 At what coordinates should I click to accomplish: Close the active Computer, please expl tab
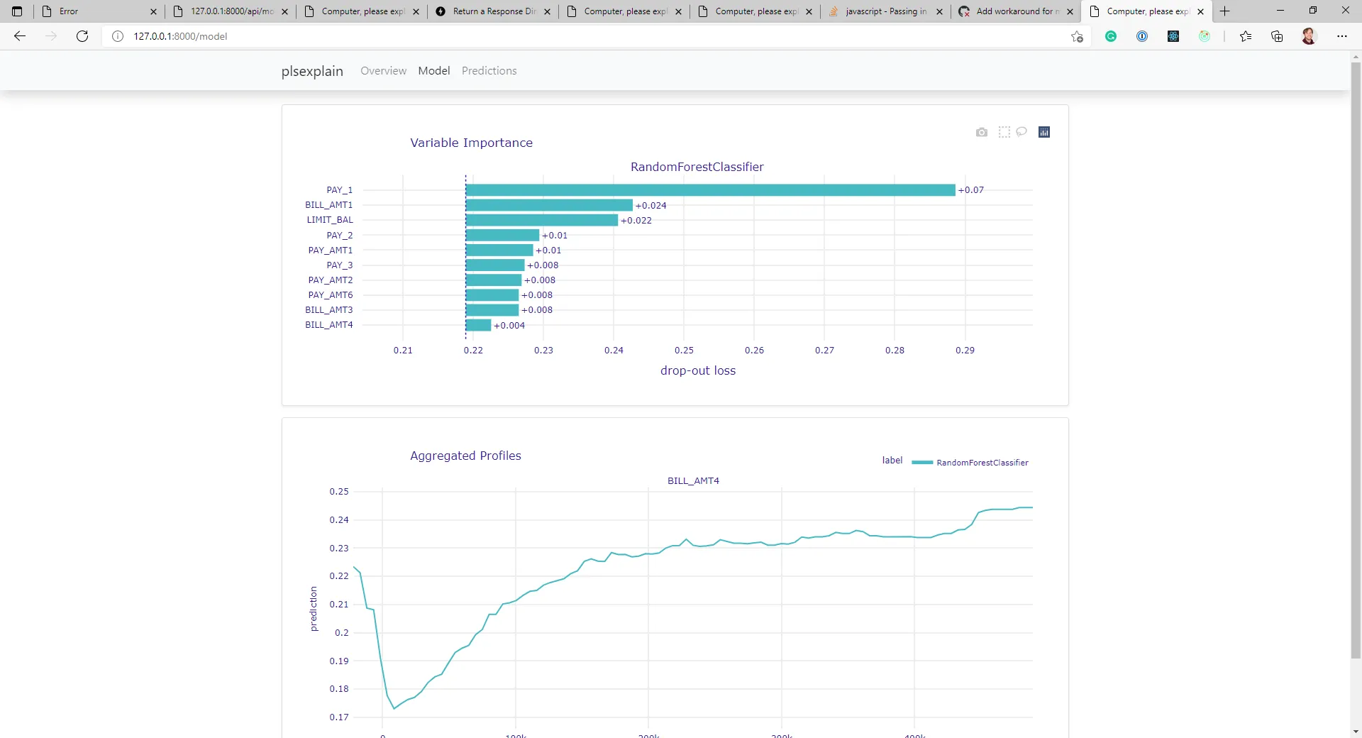coord(1201,11)
